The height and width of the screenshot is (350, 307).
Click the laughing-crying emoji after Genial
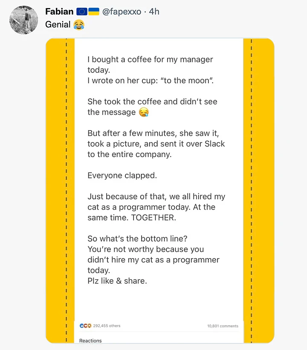pyautogui.click(x=78, y=25)
